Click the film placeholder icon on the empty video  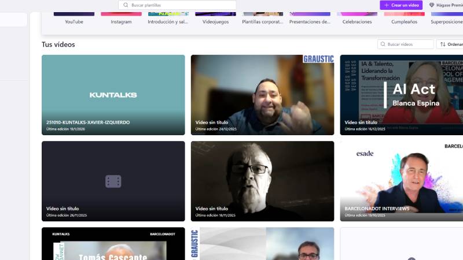[x=113, y=181]
